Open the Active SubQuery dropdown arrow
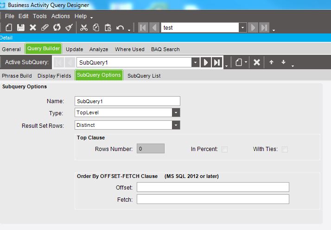This screenshot has height=230, width=331. pyautogui.click(x=196, y=62)
